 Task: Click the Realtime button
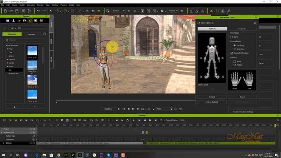pyautogui.click(x=108, y=109)
